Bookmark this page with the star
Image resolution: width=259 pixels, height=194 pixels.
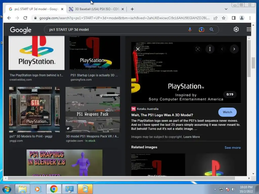pyautogui.click(x=224, y=18)
